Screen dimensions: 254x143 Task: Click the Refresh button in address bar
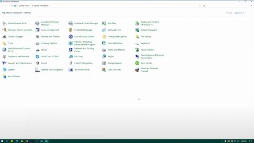(x=204, y=6)
